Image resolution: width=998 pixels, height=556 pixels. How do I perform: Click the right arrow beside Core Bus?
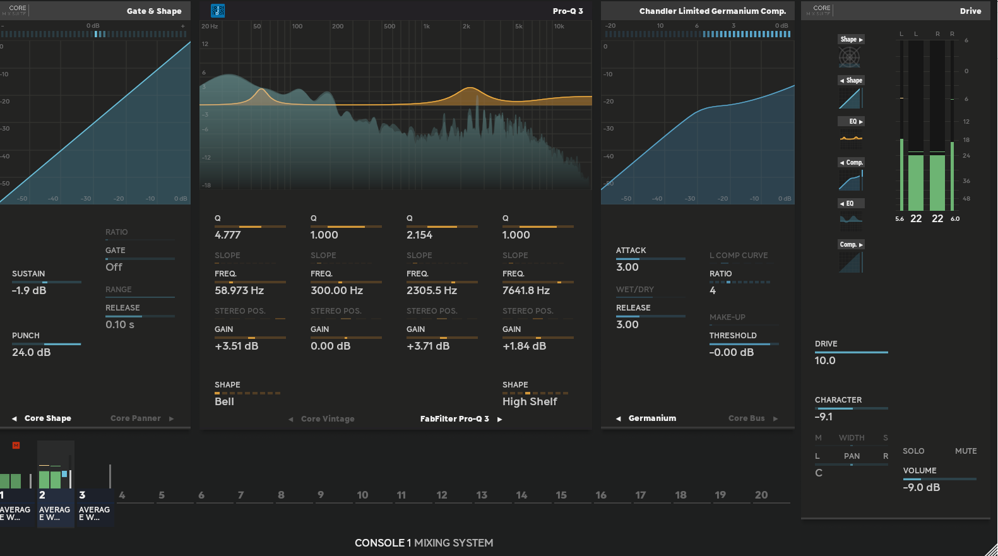[775, 418]
